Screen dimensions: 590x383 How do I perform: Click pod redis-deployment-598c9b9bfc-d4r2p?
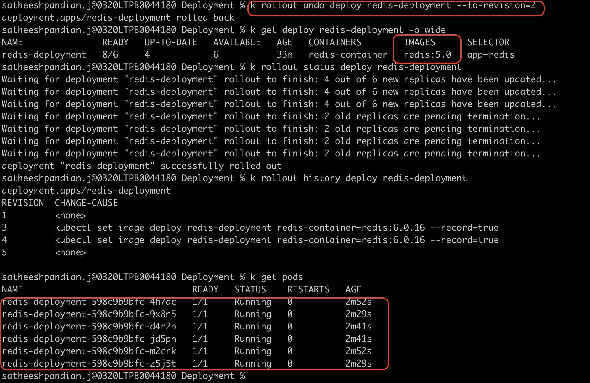pos(89,327)
